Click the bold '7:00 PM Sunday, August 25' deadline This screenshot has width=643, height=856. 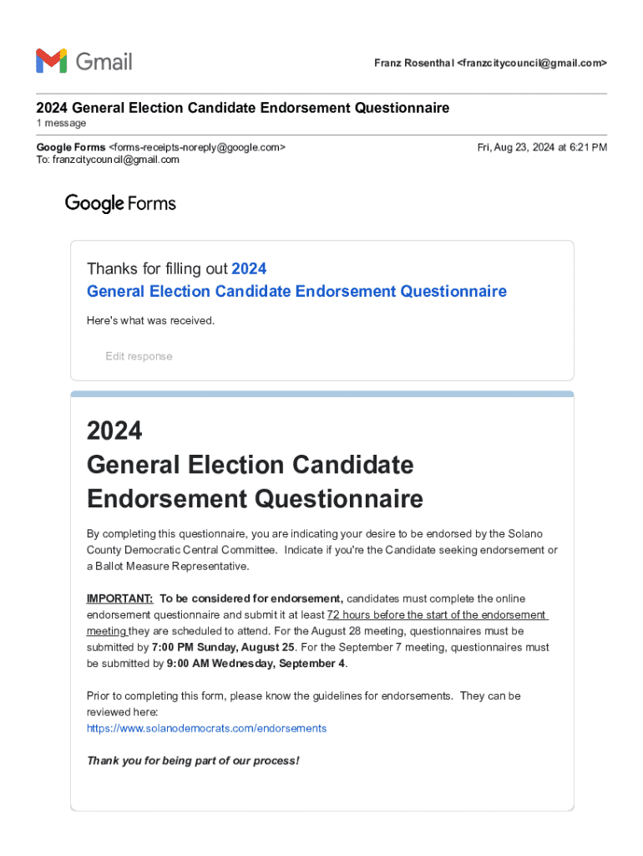pyautogui.click(x=223, y=647)
